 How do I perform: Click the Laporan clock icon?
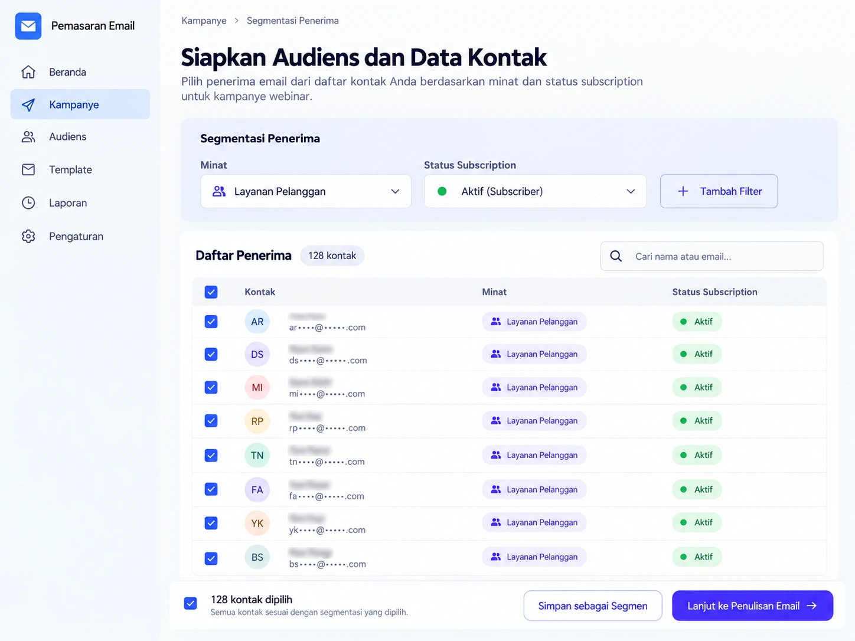coord(28,203)
